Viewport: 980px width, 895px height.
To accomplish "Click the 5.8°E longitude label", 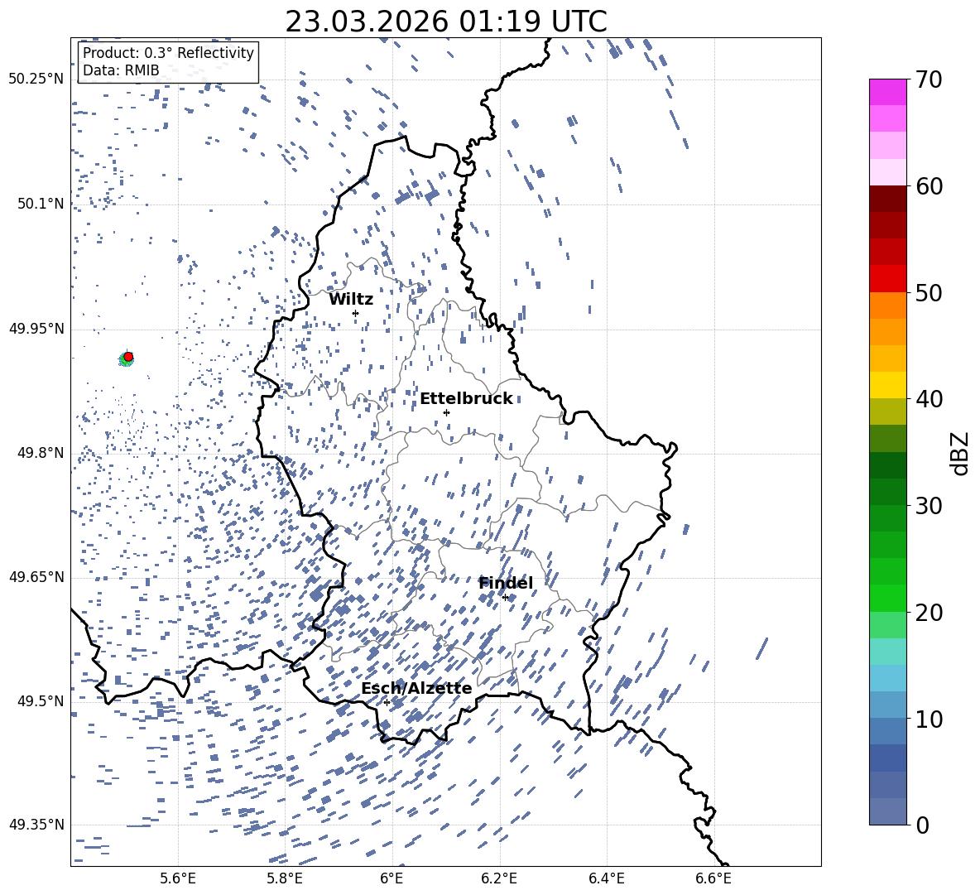I will (x=285, y=878).
